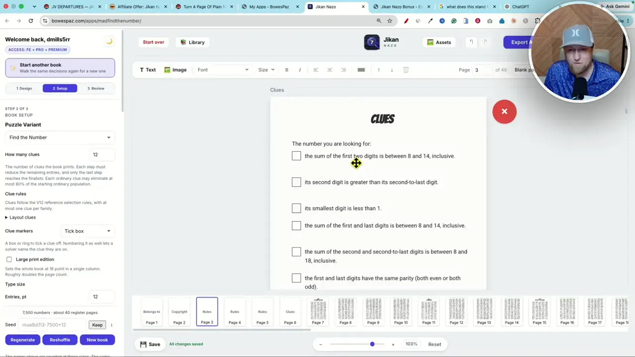Open the Size dropdown

point(266,70)
